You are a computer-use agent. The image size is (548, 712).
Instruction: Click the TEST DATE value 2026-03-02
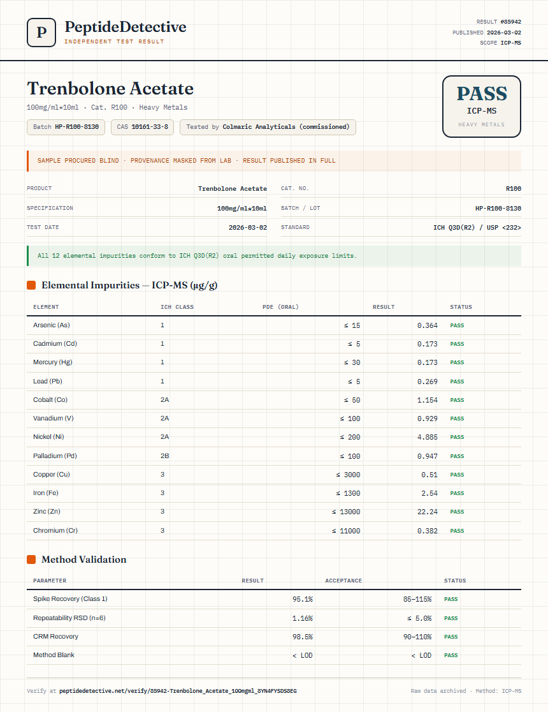tap(248, 228)
